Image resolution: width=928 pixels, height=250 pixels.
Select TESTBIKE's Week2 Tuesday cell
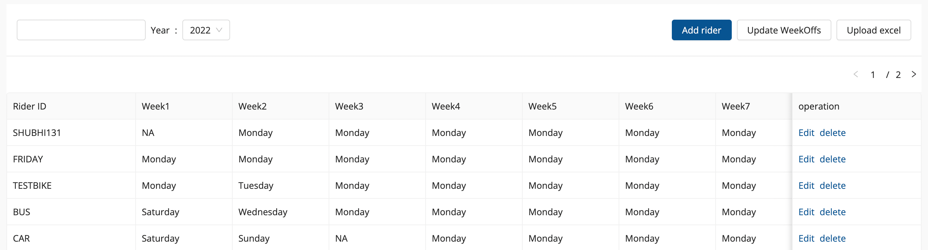[256, 186]
